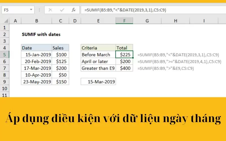Click the $200 sales cell in column C

(x=60, y=68)
